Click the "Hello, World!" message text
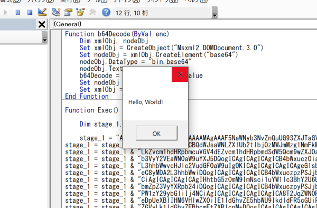This screenshot has width=317, height=208. tap(146, 102)
